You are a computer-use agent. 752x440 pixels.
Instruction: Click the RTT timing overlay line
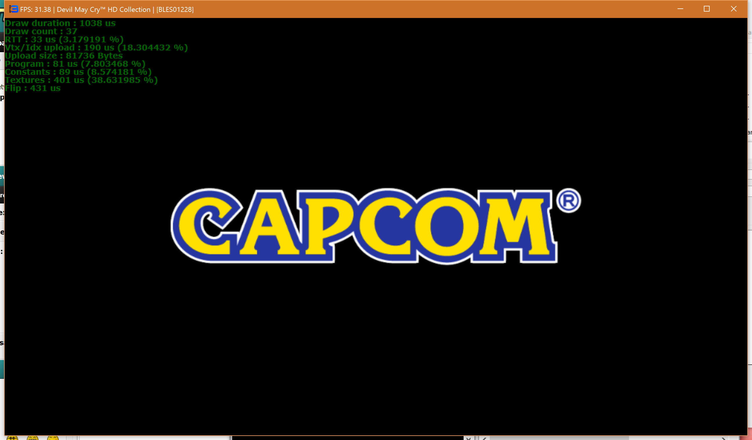(64, 40)
